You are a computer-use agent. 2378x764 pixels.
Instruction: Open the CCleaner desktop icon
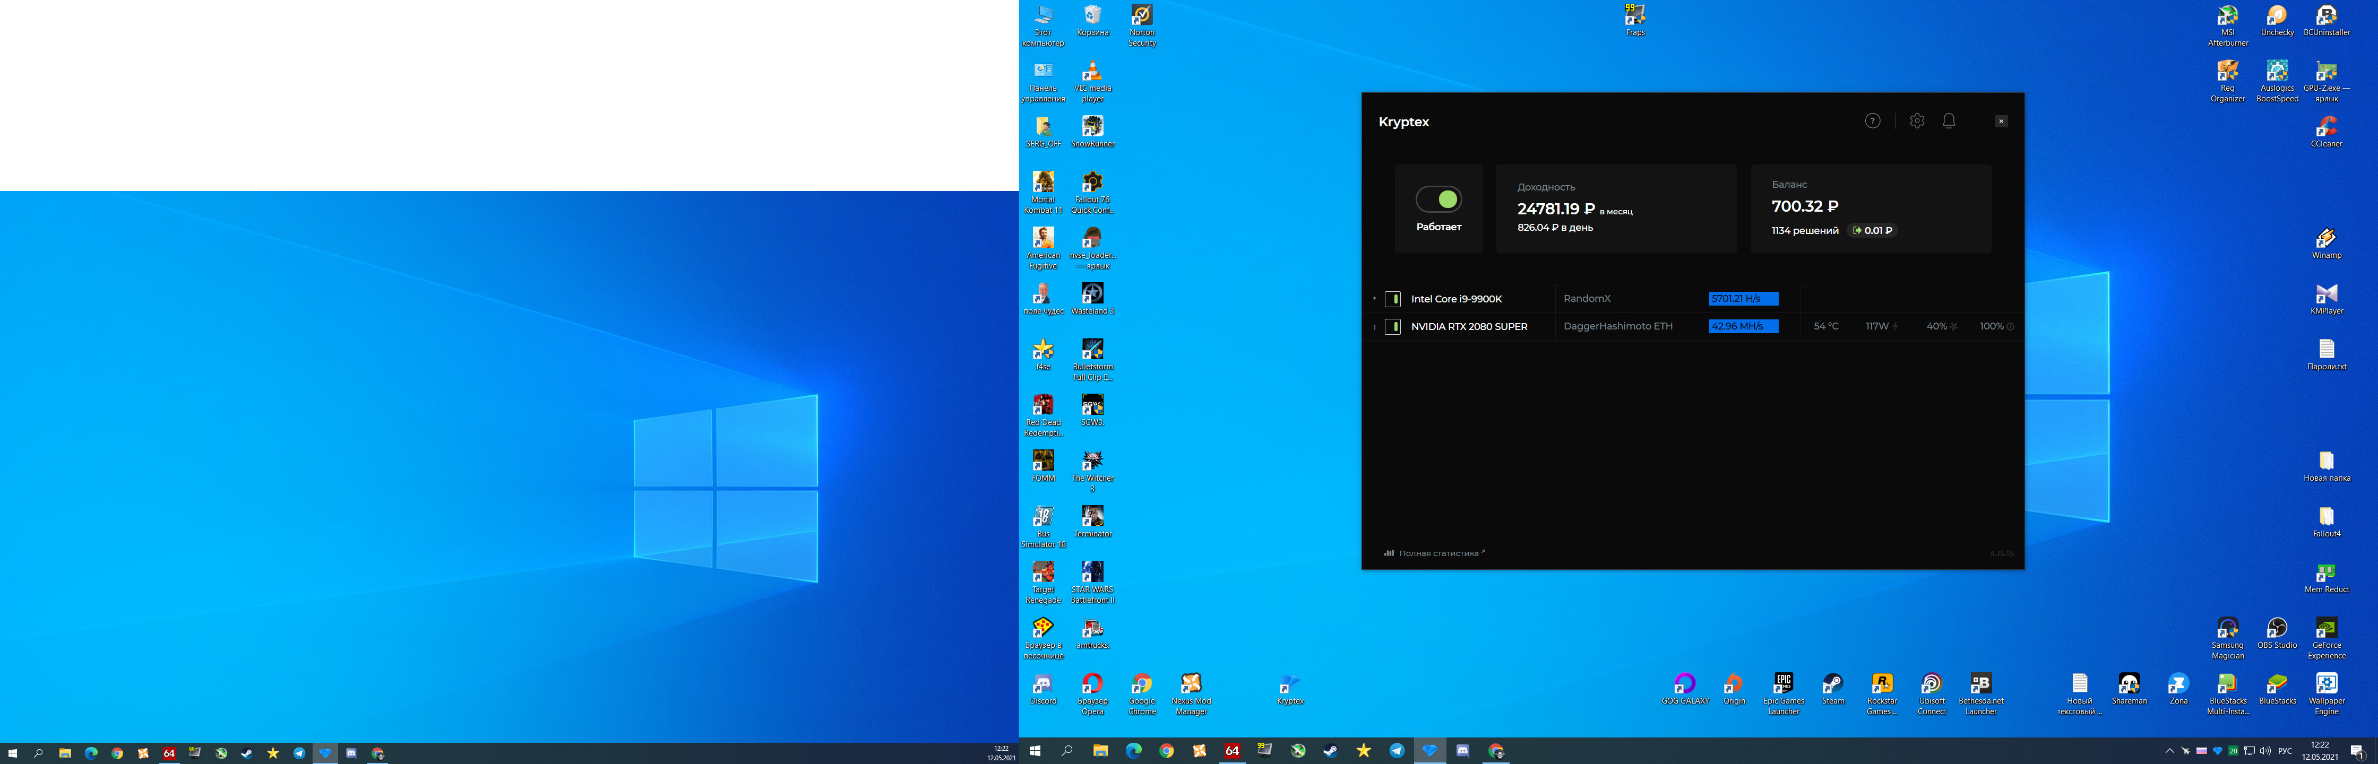point(2327,132)
